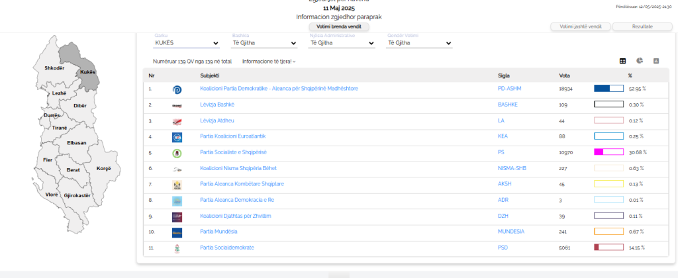Image resolution: width=678 pixels, height=278 pixels.
Task: Click the vote count 10970
Action: pos(566,152)
